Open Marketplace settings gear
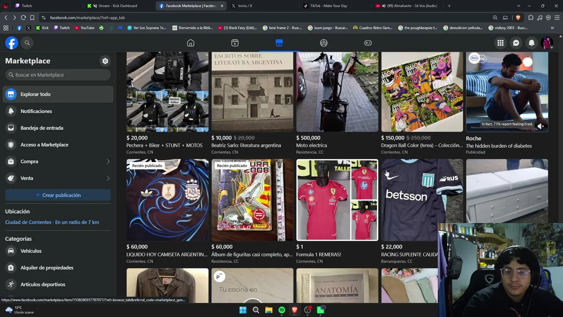The image size is (563, 317). (105, 61)
